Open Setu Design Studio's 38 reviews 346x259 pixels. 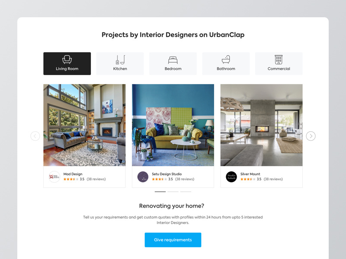(185, 179)
